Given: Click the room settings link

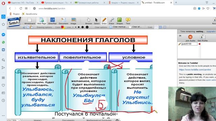Looking at the screenshot, I should [x=211, y=80].
